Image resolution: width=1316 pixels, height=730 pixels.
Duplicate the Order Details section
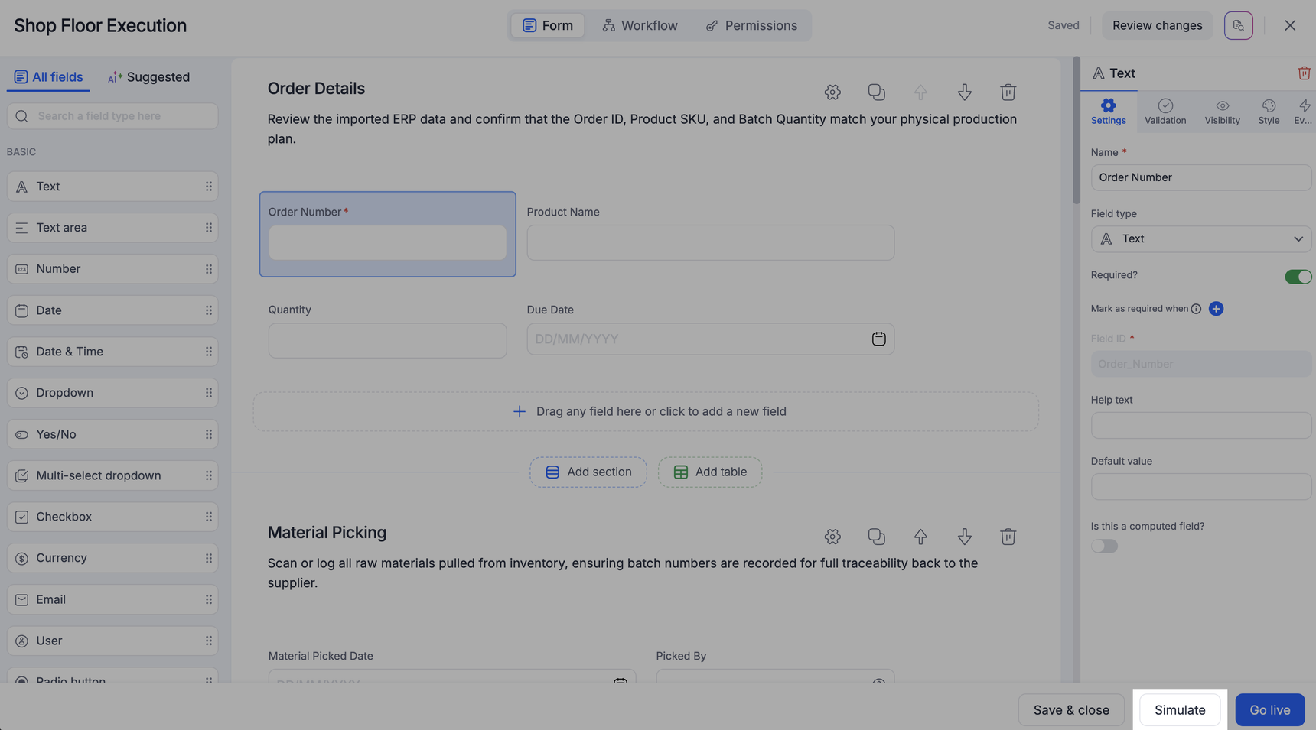click(x=876, y=92)
